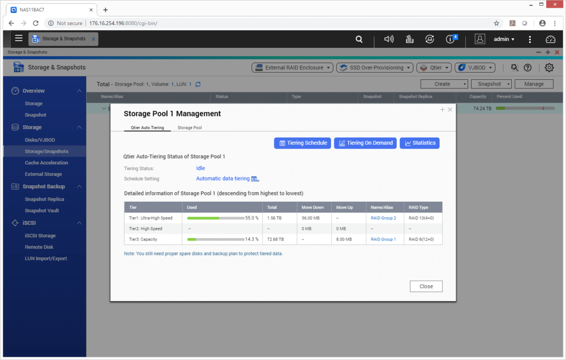The width and height of the screenshot is (566, 360).
Task: Click the admin user avatar icon
Action: coord(480,39)
